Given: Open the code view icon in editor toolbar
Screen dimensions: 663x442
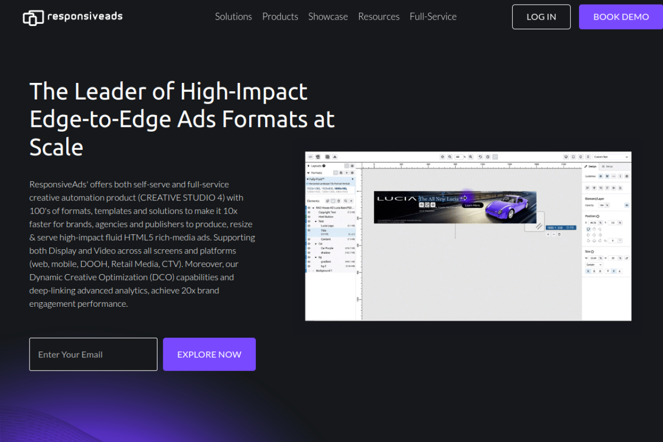Looking at the screenshot, I should coord(310,156).
